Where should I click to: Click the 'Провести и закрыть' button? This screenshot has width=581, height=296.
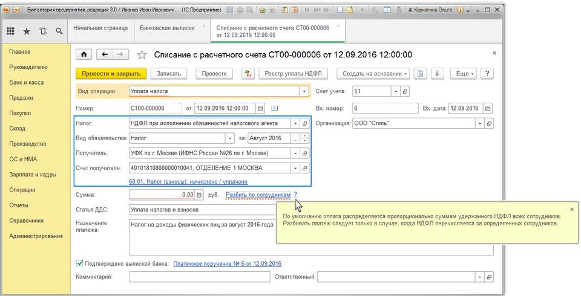[x=111, y=74]
